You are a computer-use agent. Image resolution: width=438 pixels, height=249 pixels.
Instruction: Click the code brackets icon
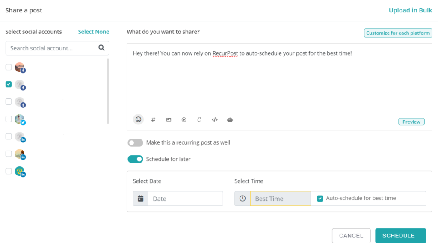tap(215, 120)
